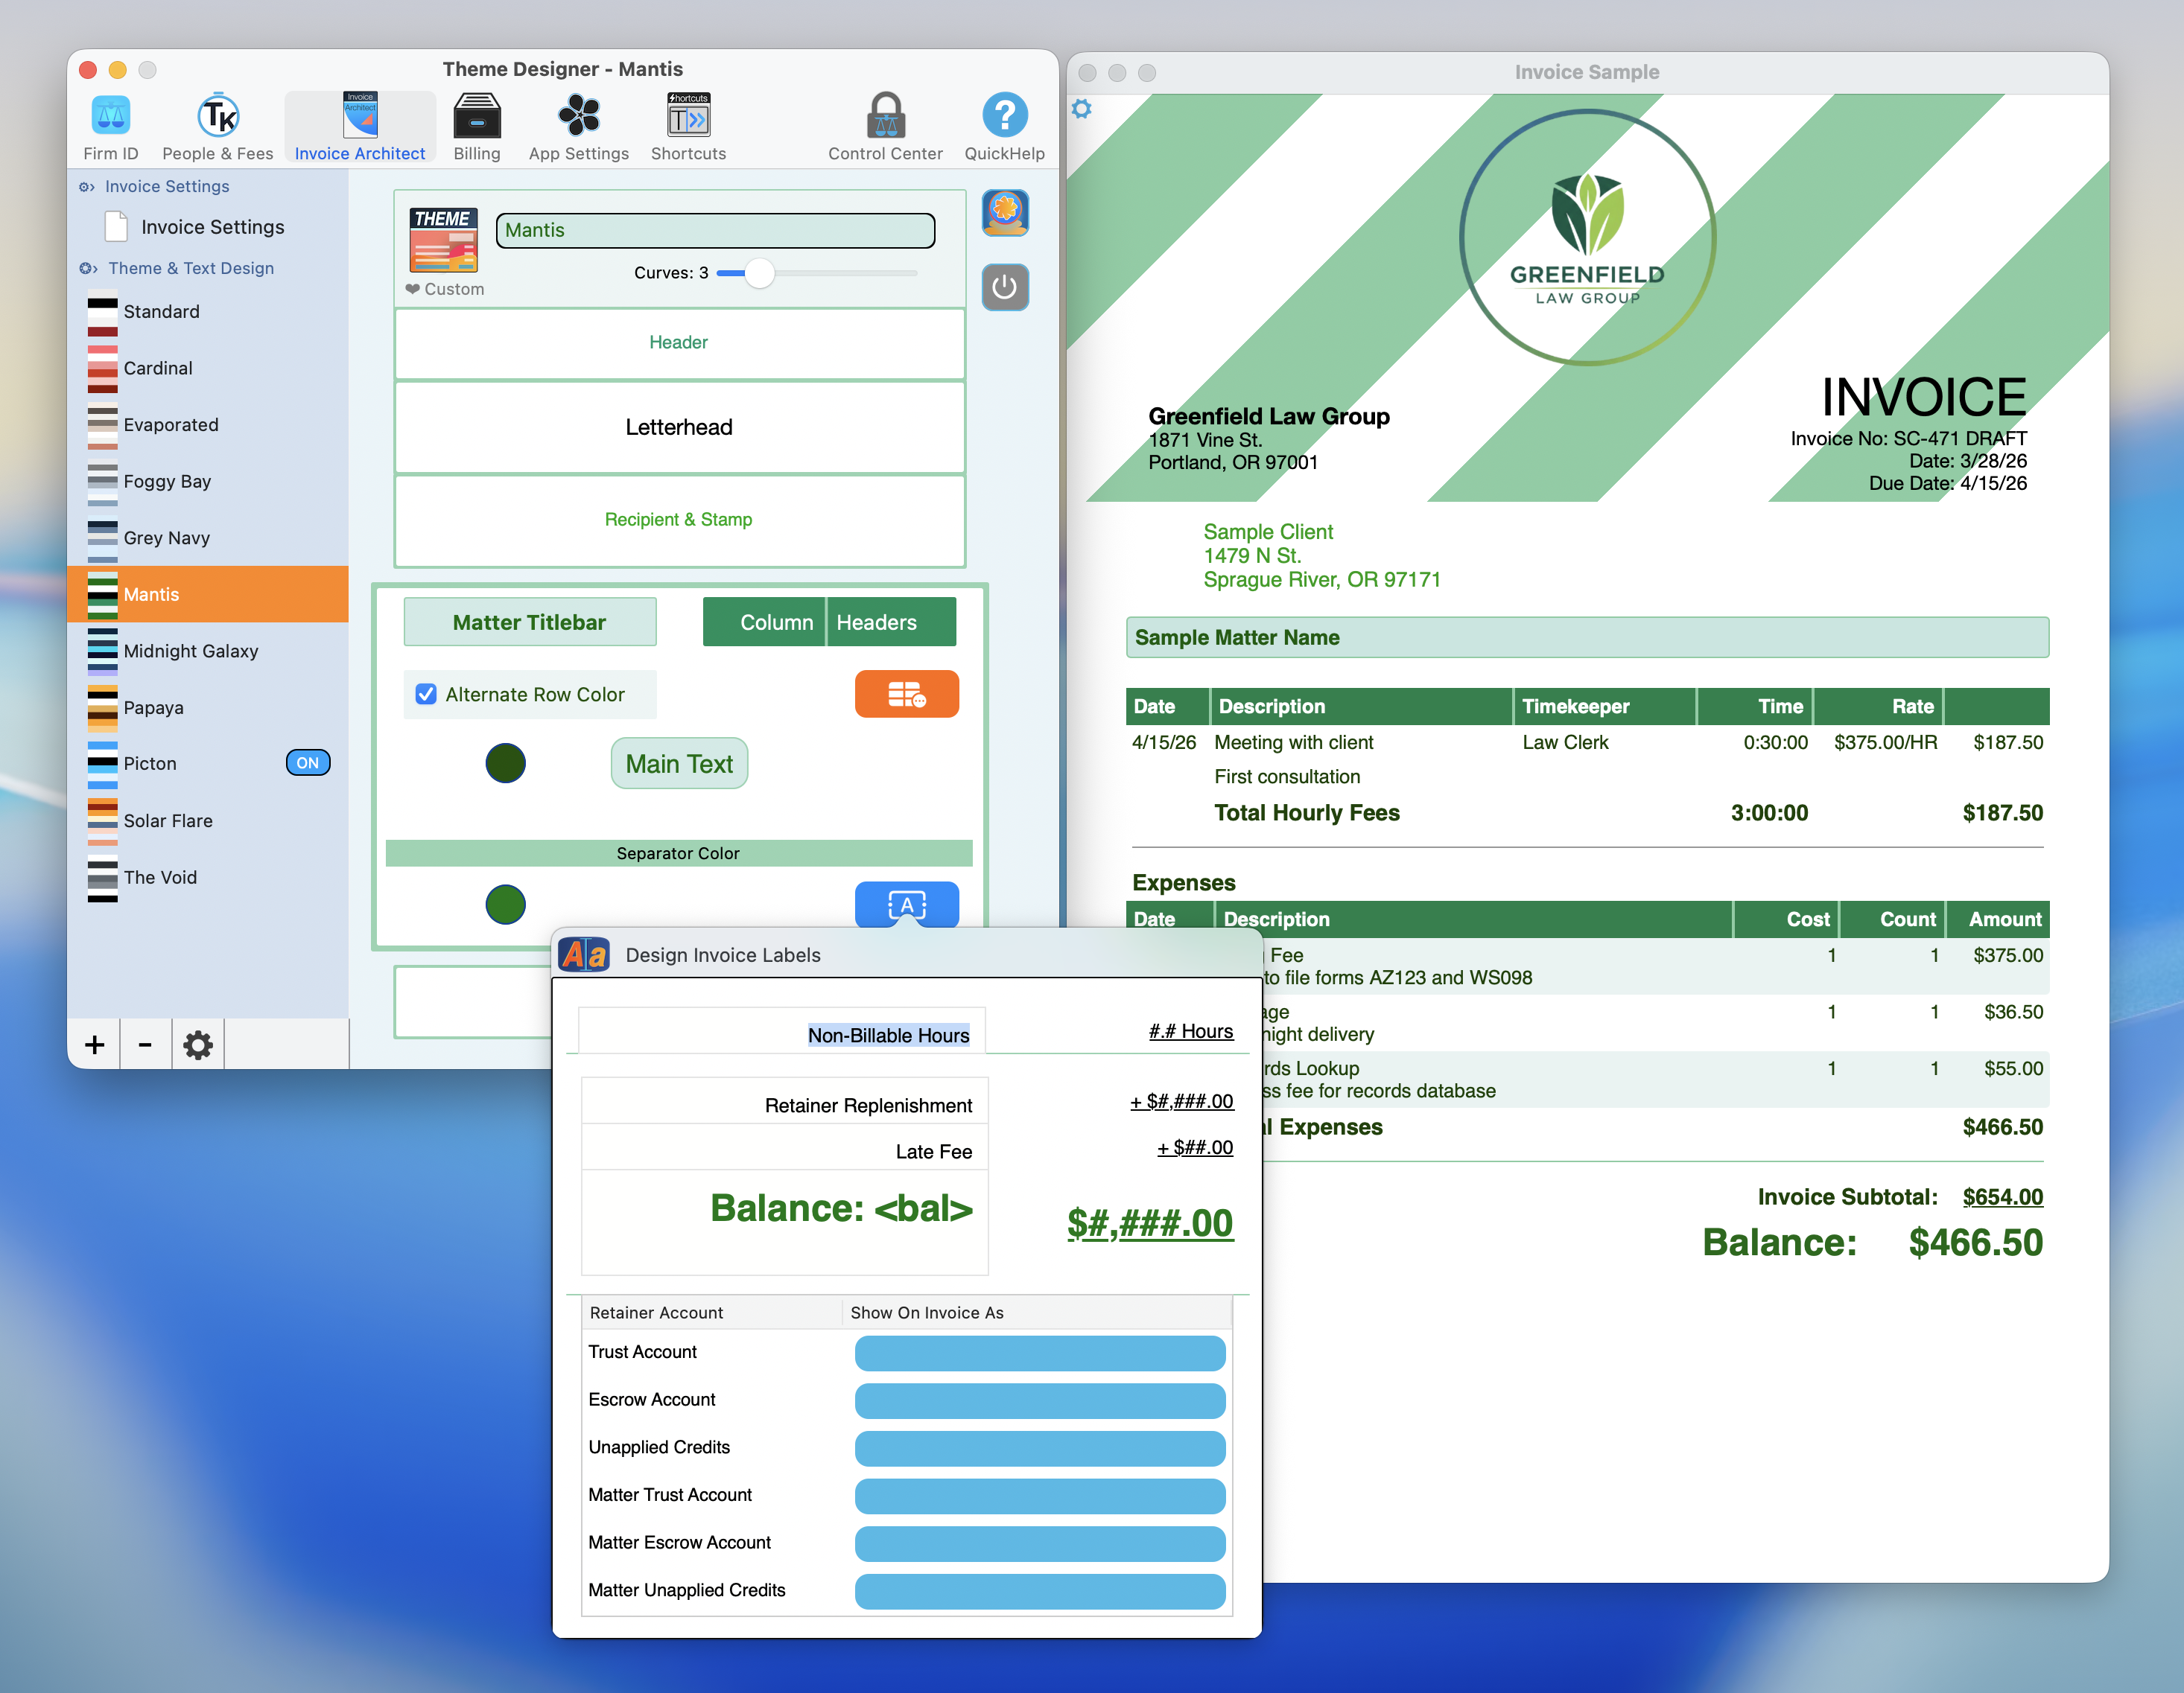Turn off the Picton ON toggle

(x=307, y=762)
